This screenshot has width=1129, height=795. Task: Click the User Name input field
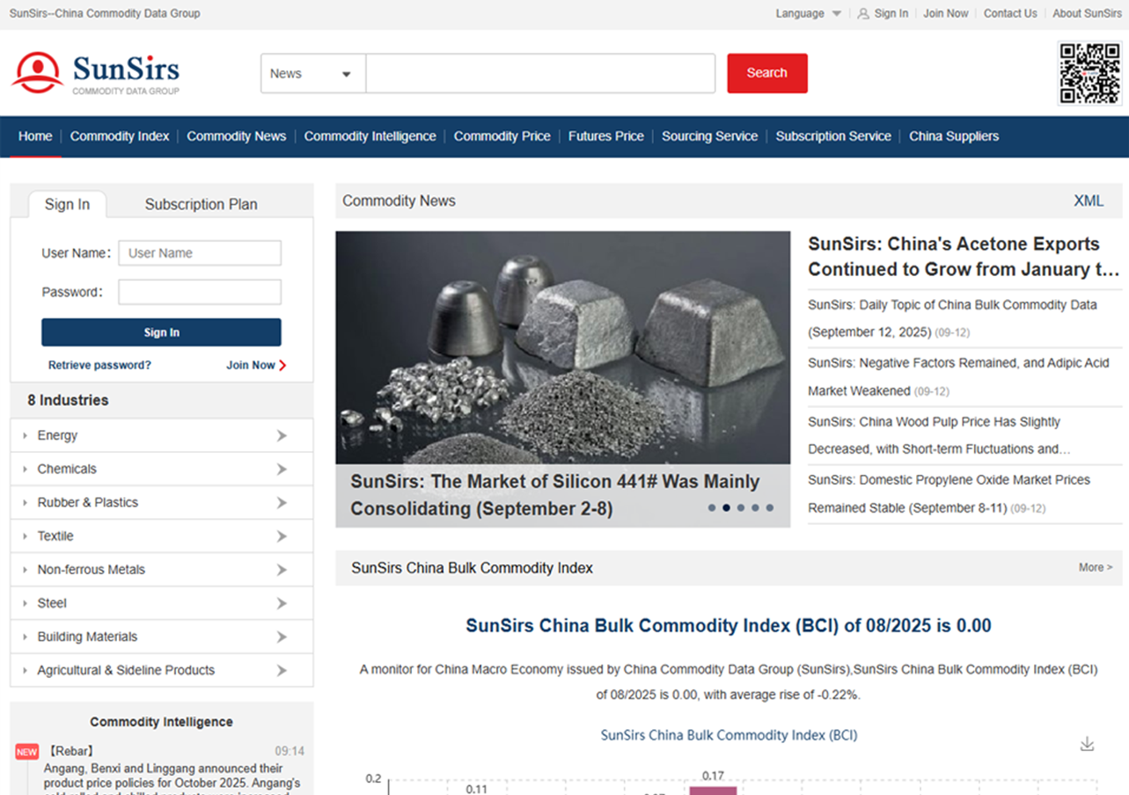click(200, 253)
